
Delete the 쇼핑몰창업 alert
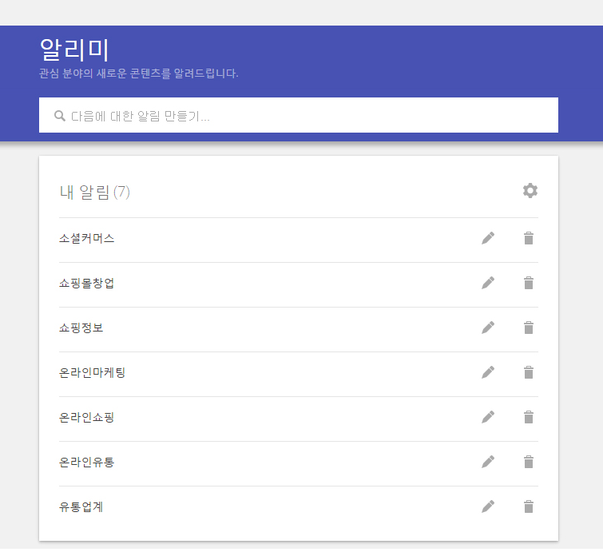point(528,283)
